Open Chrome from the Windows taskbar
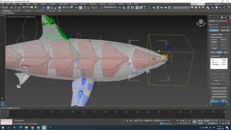This screenshot has width=231, height=130. pos(32,127)
